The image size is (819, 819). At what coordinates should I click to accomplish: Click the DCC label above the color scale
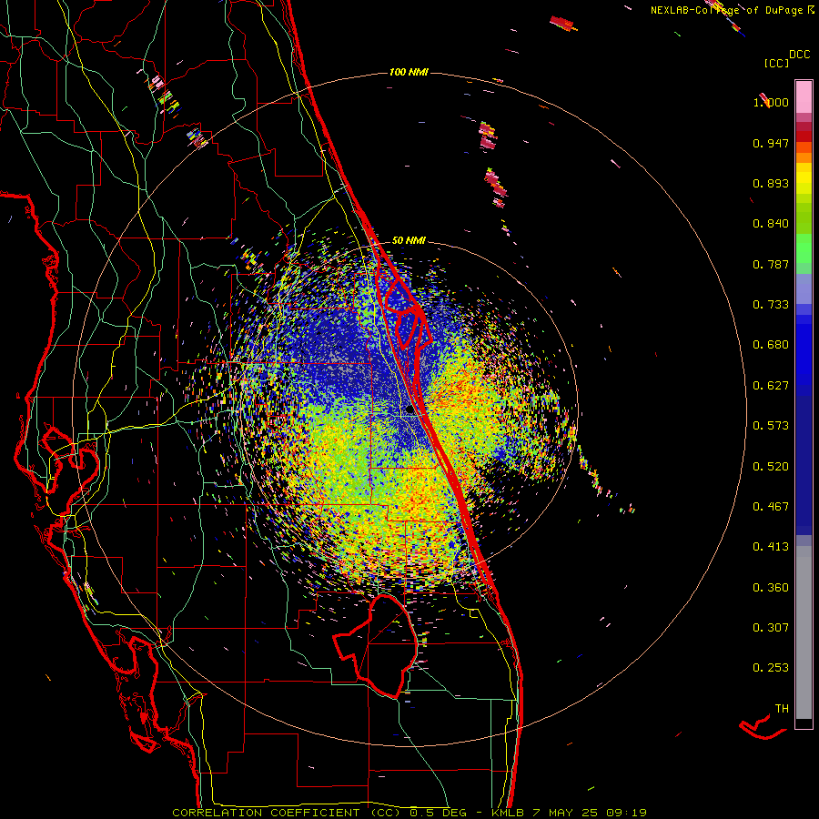[799, 55]
